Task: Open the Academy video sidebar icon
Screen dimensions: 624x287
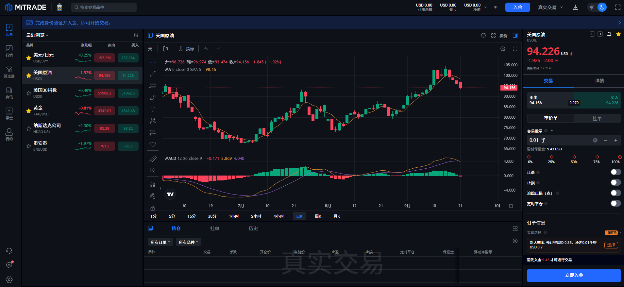Action: [9, 113]
